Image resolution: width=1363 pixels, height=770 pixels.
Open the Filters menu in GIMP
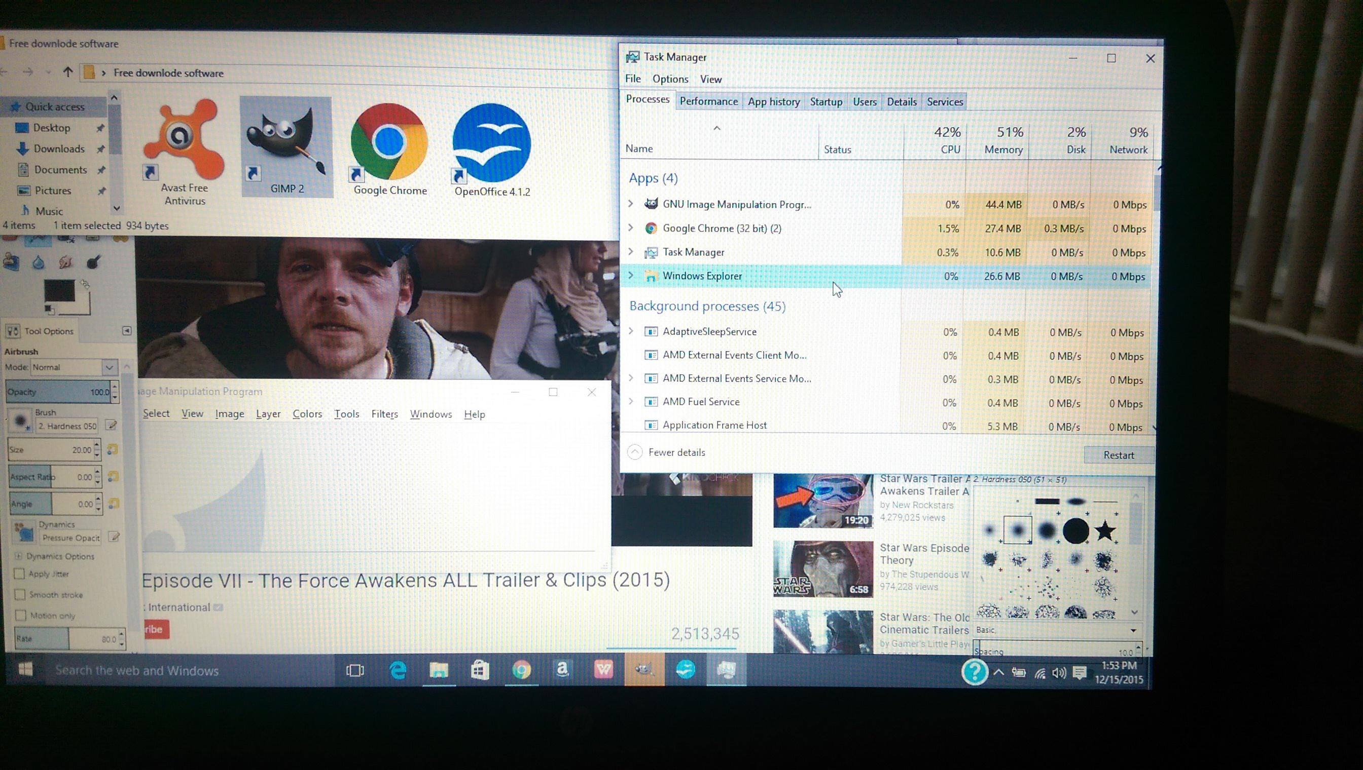coord(384,414)
